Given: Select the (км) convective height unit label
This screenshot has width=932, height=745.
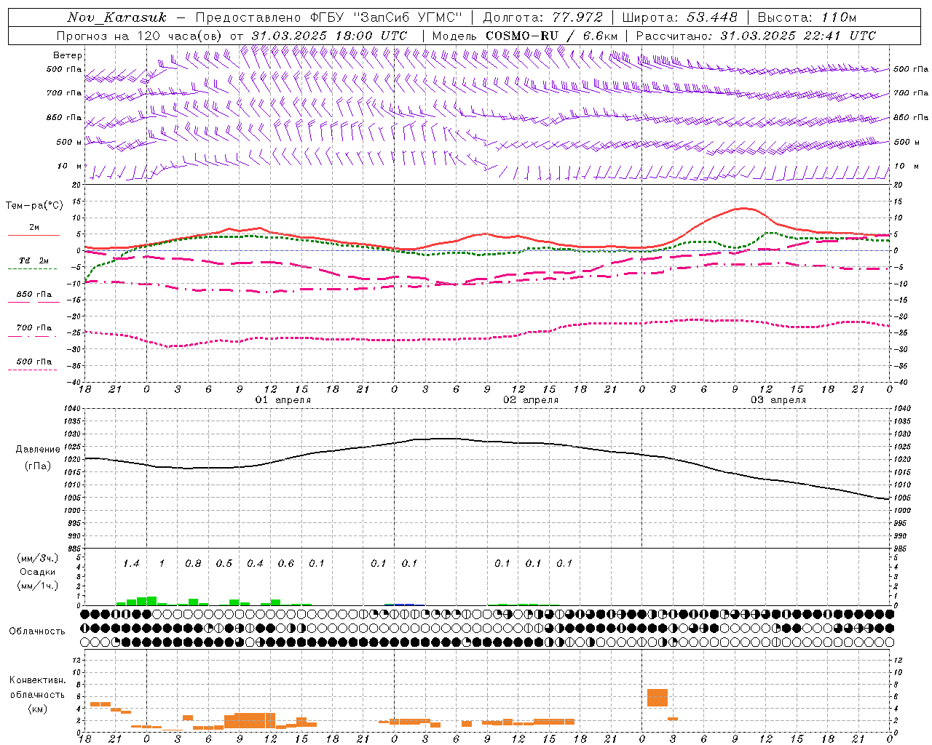Looking at the screenshot, I should pos(37,709).
